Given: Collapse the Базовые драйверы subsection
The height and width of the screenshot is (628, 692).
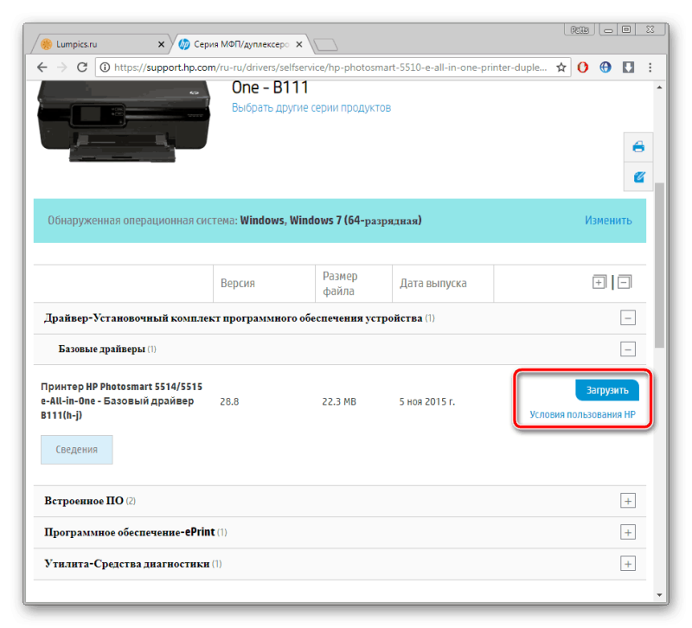Looking at the screenshot, I should tap(628, 349).
